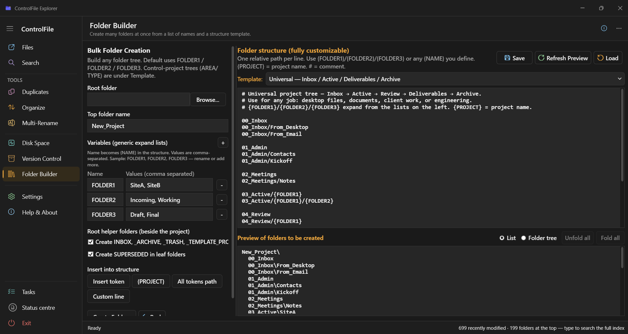The image size is (628, 334).
Task: Click the Incoming, Working values field
Action: (169, 200)
